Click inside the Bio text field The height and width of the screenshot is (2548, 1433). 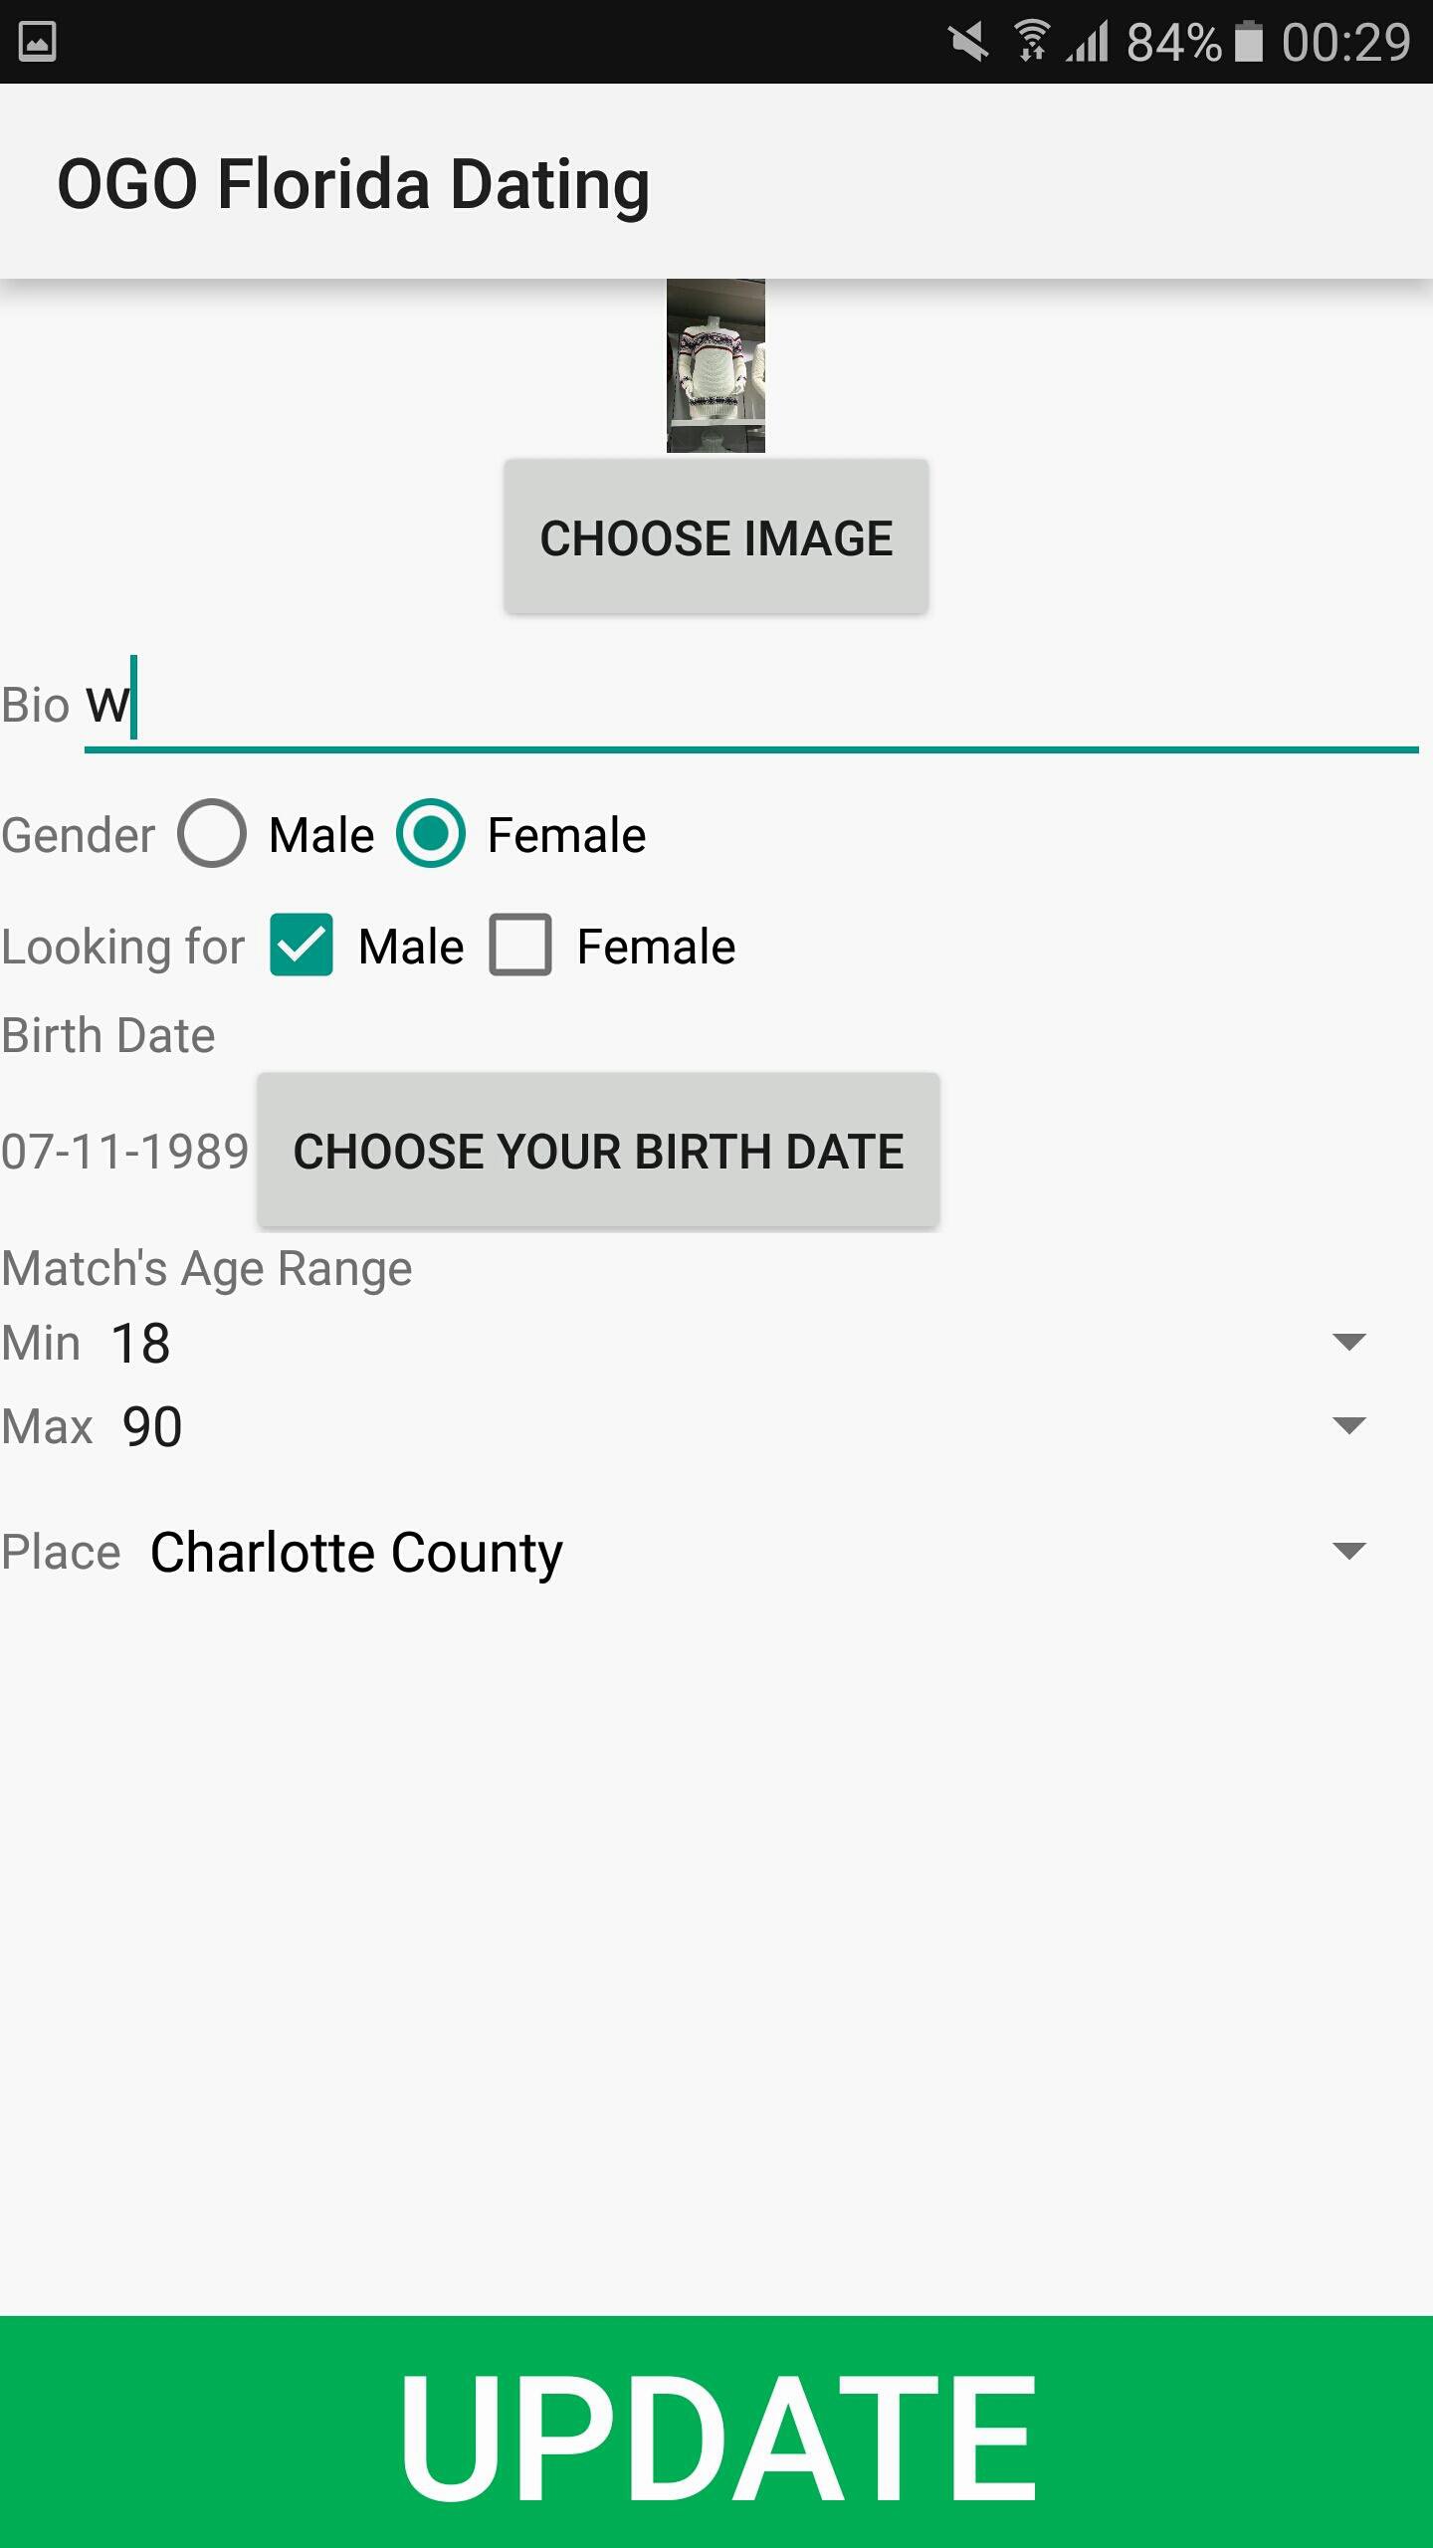pos(697,707)
